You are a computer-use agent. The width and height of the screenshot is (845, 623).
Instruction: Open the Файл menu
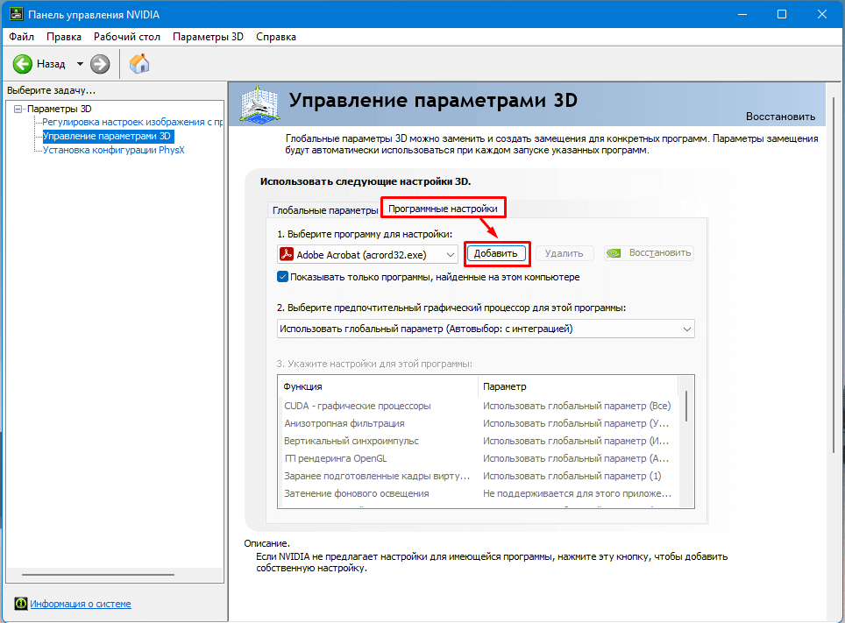22,37
